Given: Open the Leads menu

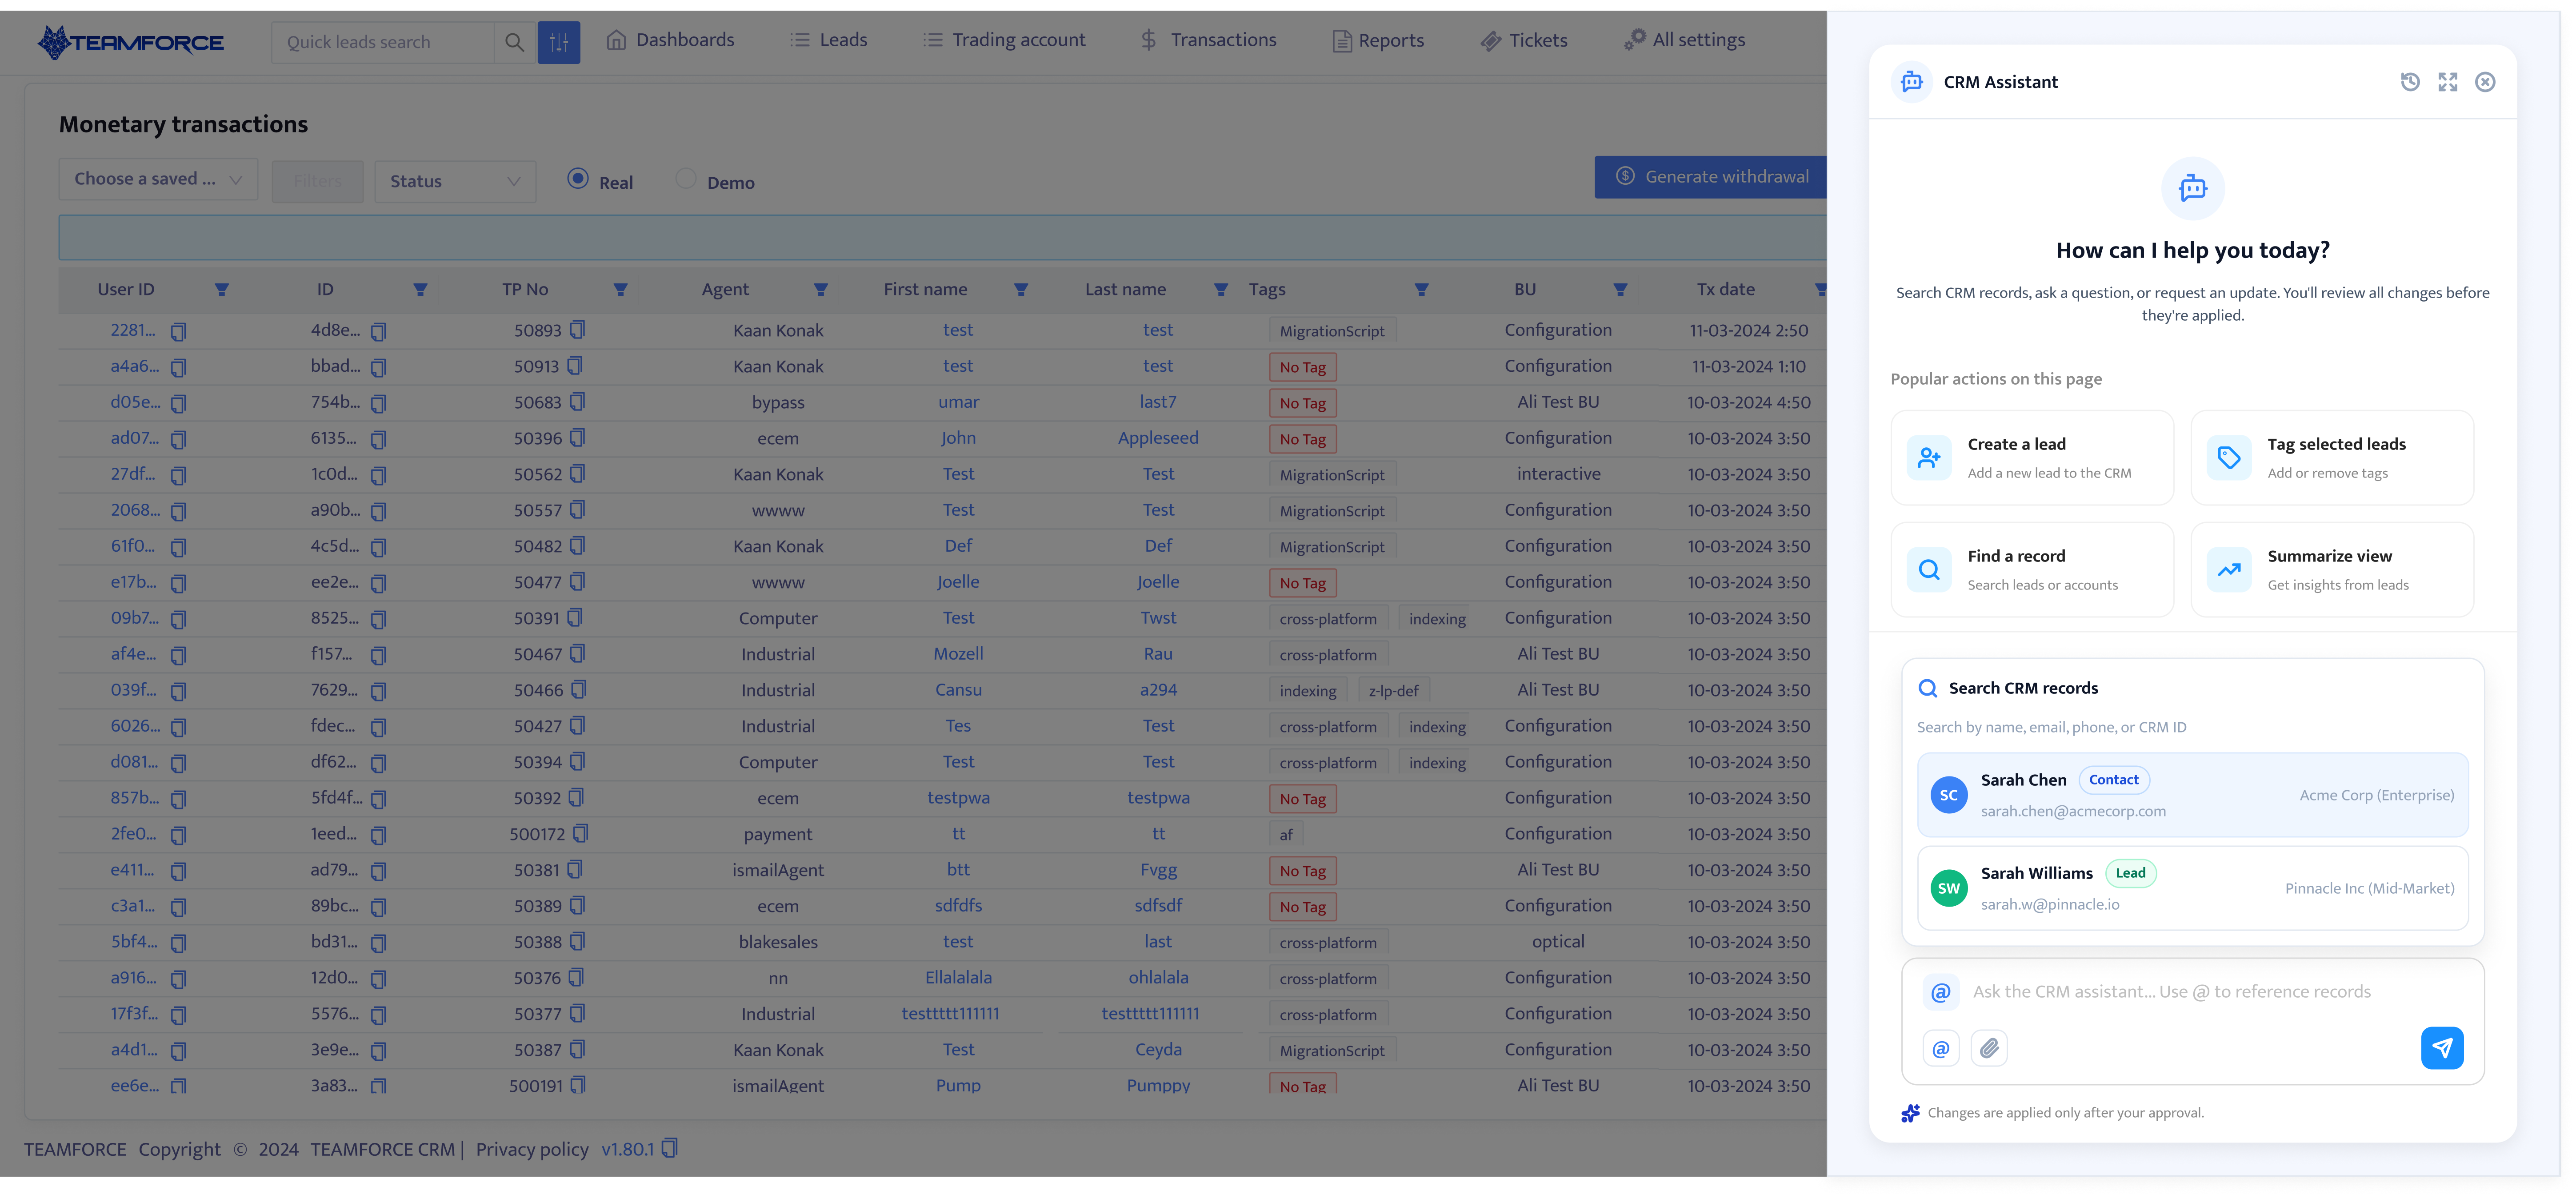Looking at the screenshot, I should [x=828, y=40].
